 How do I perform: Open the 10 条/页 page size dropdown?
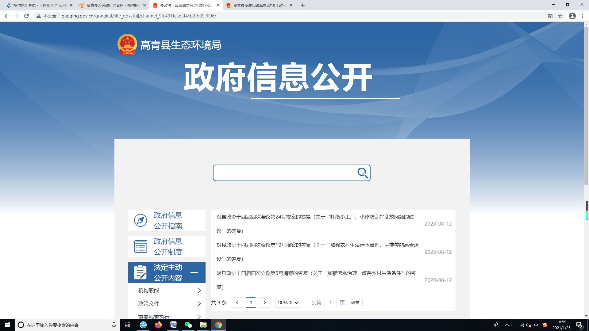(x=287, y=302)
